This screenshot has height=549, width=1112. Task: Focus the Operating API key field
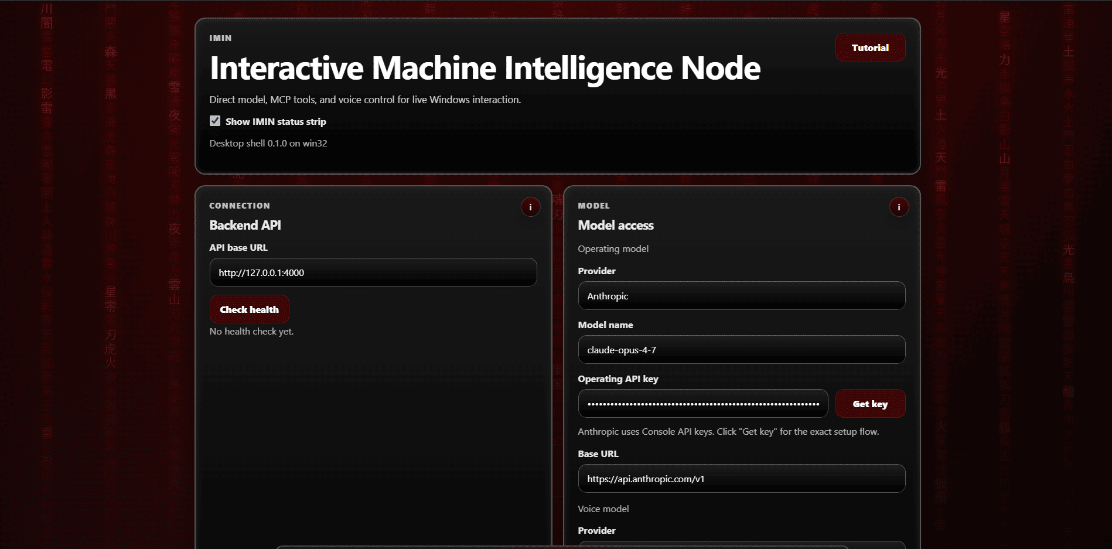point(702,404)
